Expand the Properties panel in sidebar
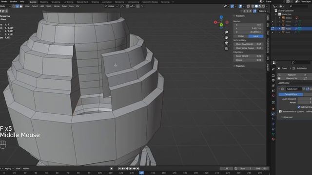Screen dimensions: 312x175 pyautogui.click(x=234, y=66)
